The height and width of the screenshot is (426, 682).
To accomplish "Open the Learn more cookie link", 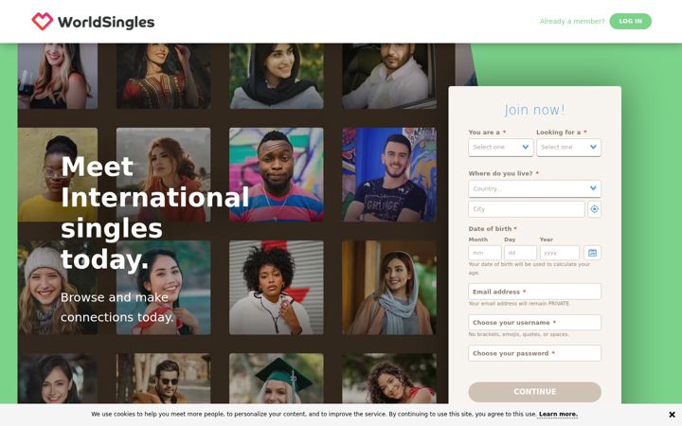I will (558, 415).
